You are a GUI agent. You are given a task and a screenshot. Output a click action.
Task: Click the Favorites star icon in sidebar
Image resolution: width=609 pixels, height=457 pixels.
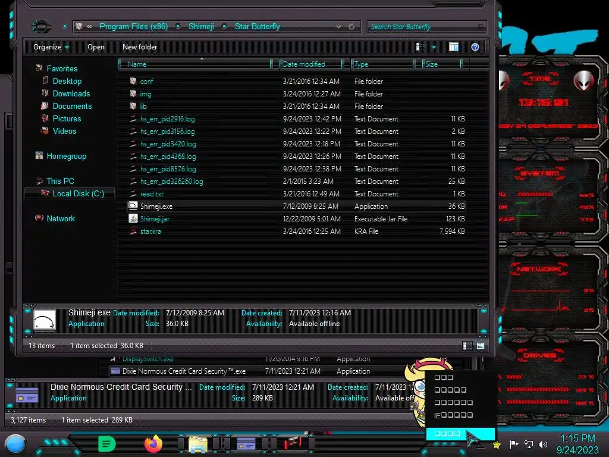point(39,68)
